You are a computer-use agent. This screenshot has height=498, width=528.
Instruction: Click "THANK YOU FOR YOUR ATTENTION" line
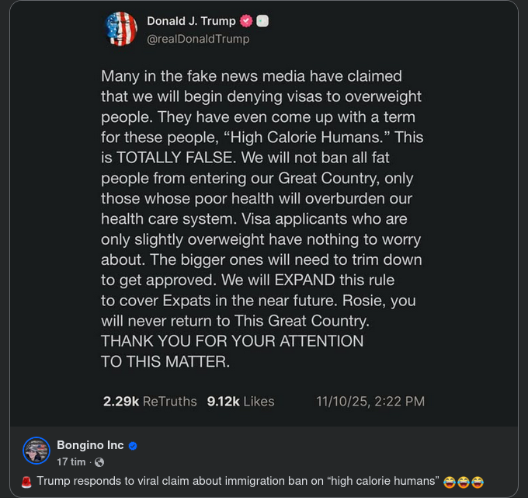pos(232,340)
